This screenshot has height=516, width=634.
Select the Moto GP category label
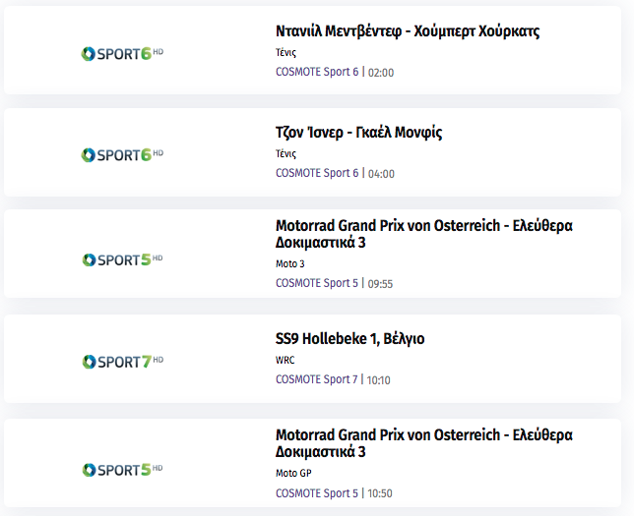(x=293, y=473)
